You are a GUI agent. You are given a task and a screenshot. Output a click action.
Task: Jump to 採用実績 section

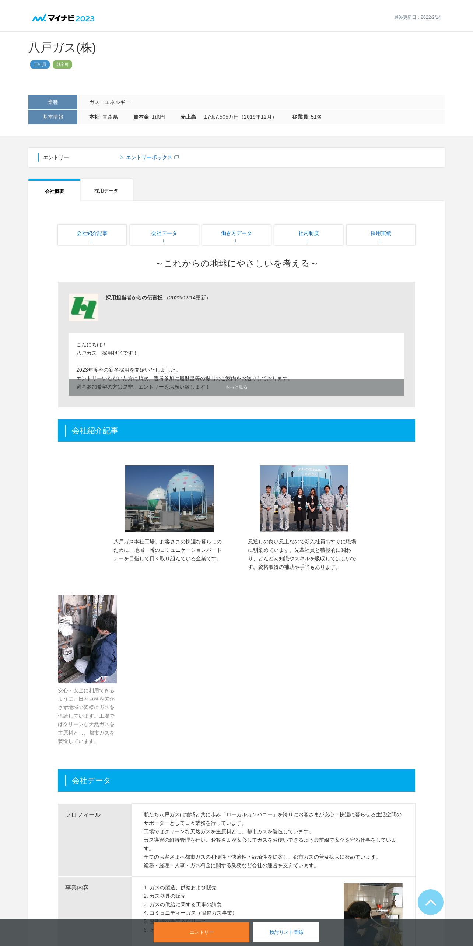[x=381, y=235]
